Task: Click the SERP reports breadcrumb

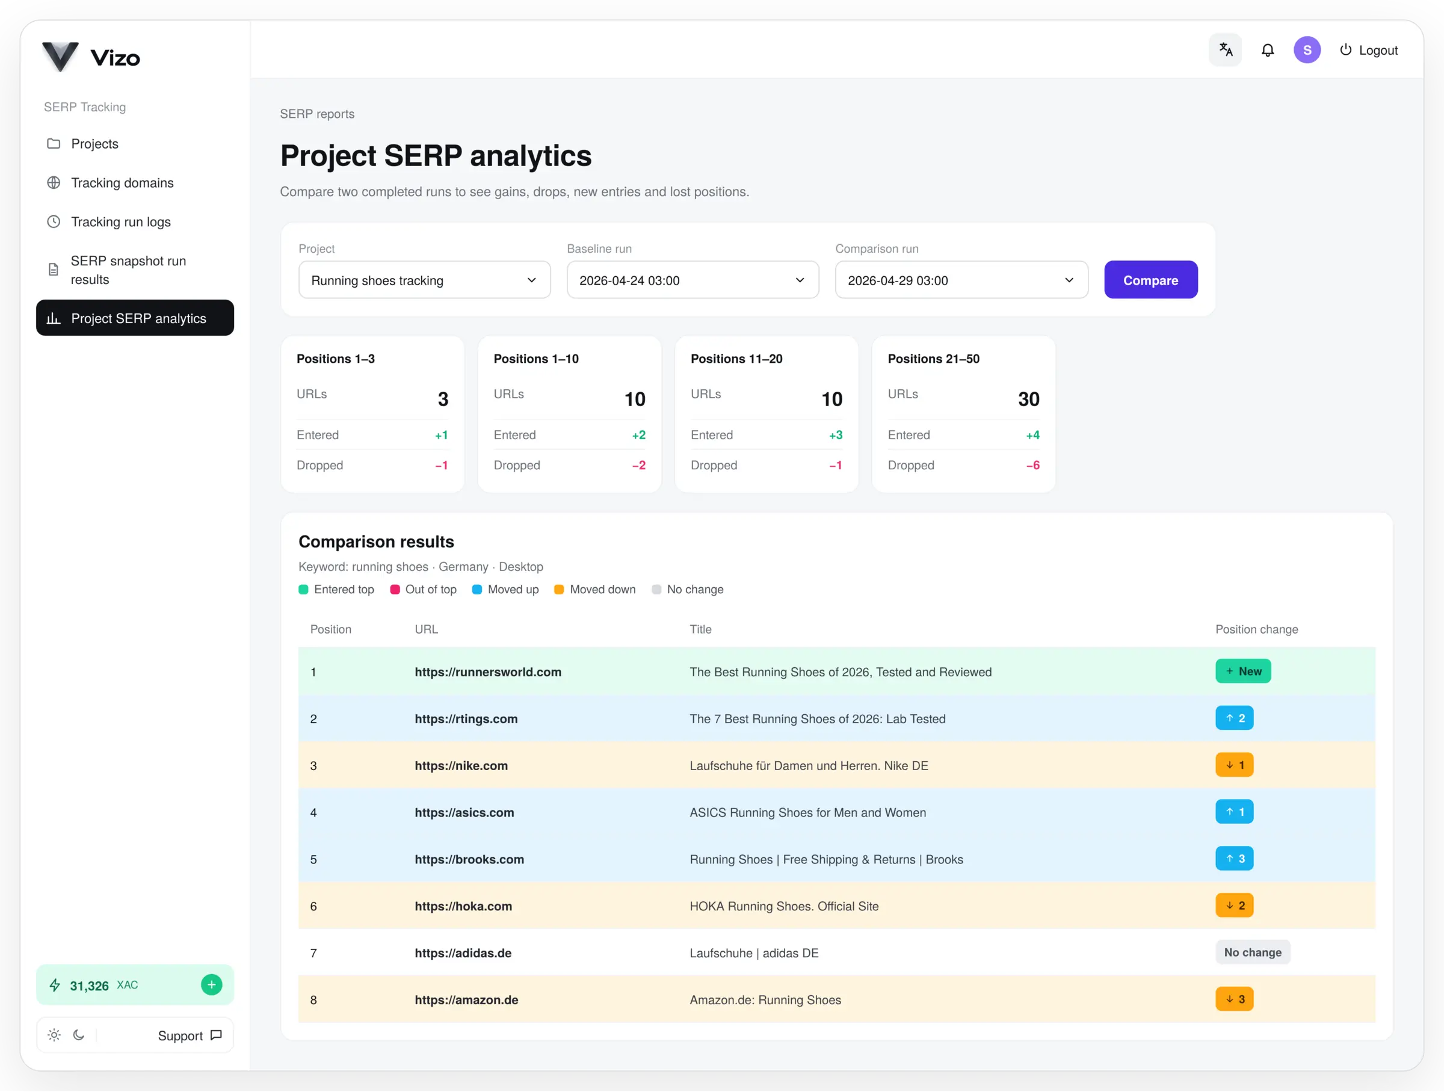Action: coord(316,114)
